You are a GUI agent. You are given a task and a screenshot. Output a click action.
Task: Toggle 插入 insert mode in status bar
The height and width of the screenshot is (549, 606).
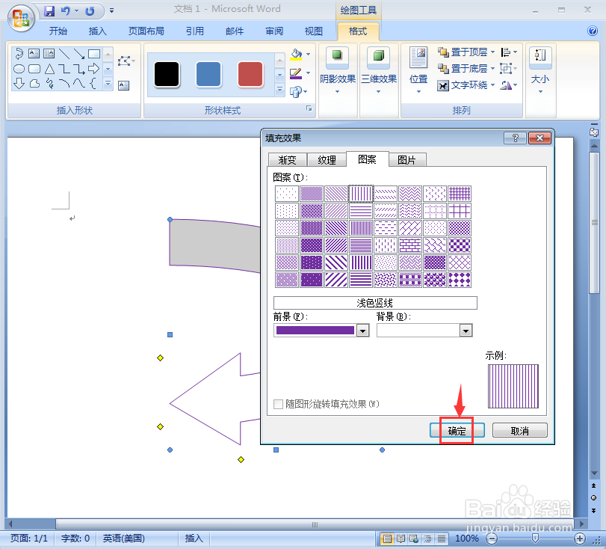[x=194, y=539]
